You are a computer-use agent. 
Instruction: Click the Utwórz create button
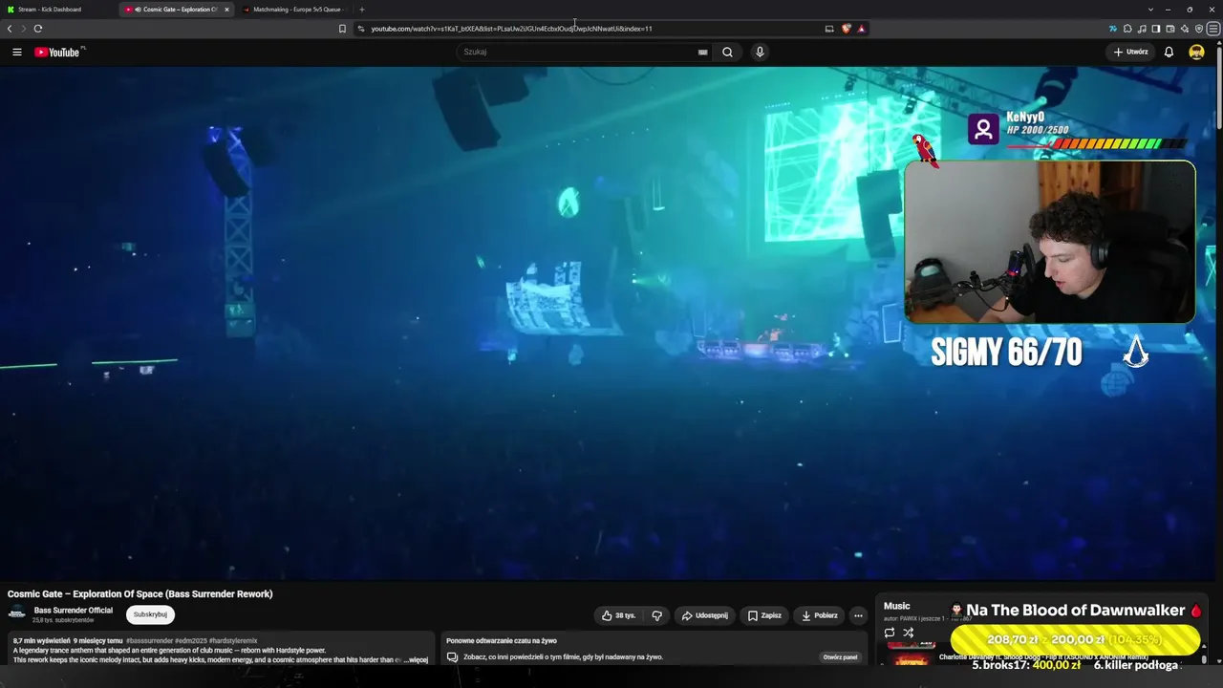1131,52
